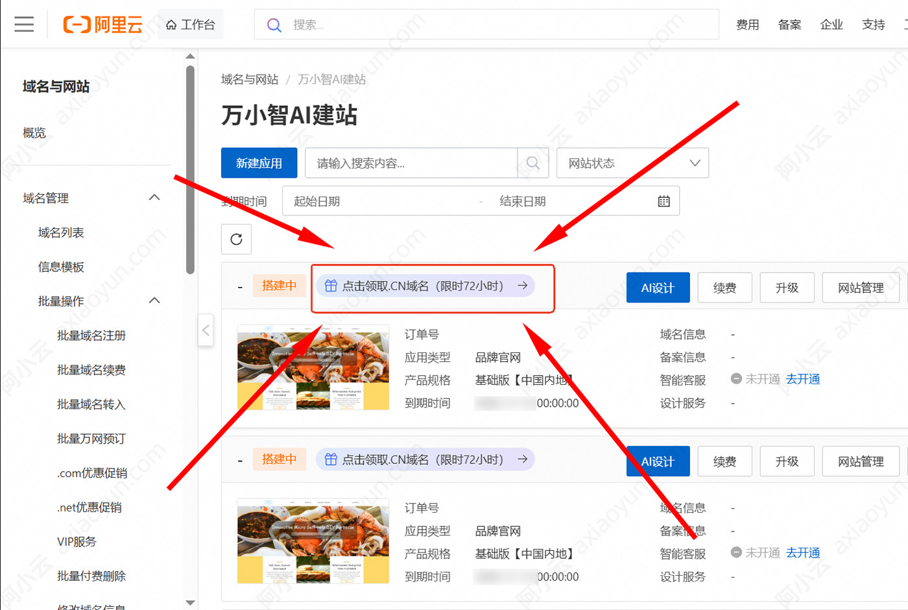
Task: Click 去开通 for 智能客服 in the second card
Action: (803, 553)
